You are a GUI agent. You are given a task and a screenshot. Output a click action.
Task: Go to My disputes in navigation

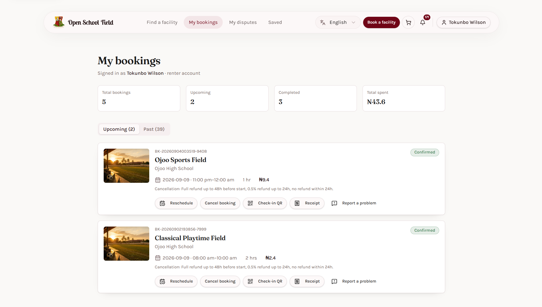243,22
